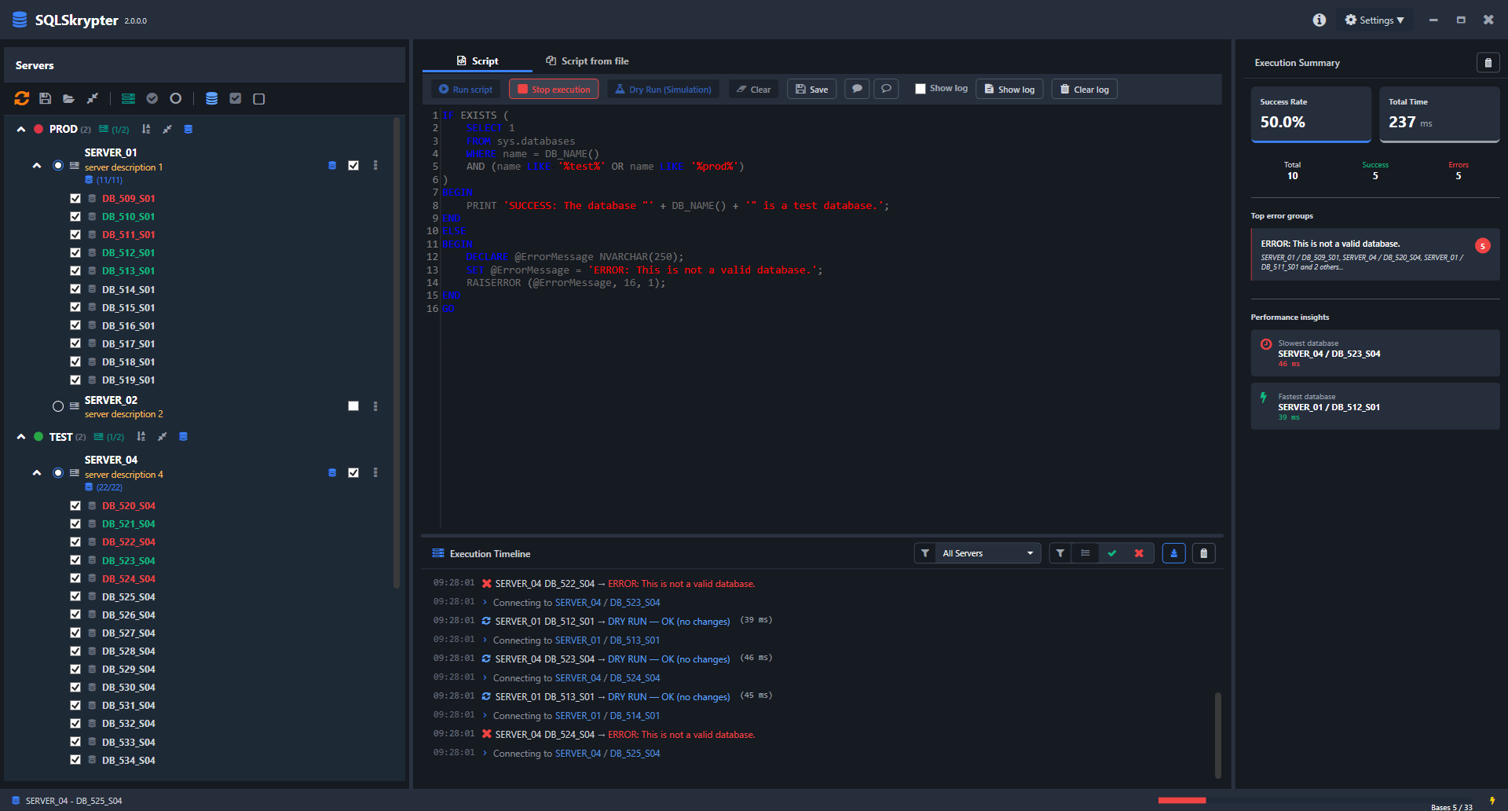Click the Show log button with document icon
This screenshot has width=1508, height=811.
coord(1009,89)
